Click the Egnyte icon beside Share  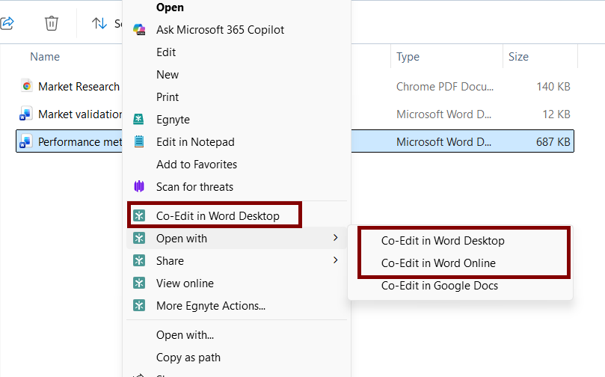[x=139, y=260]
